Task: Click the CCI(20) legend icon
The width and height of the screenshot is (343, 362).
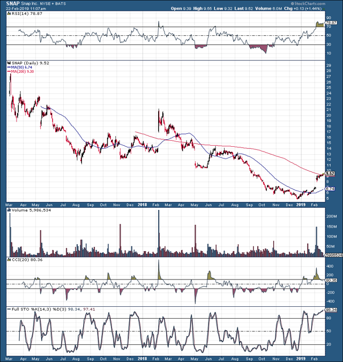Action: click(9, 260)
